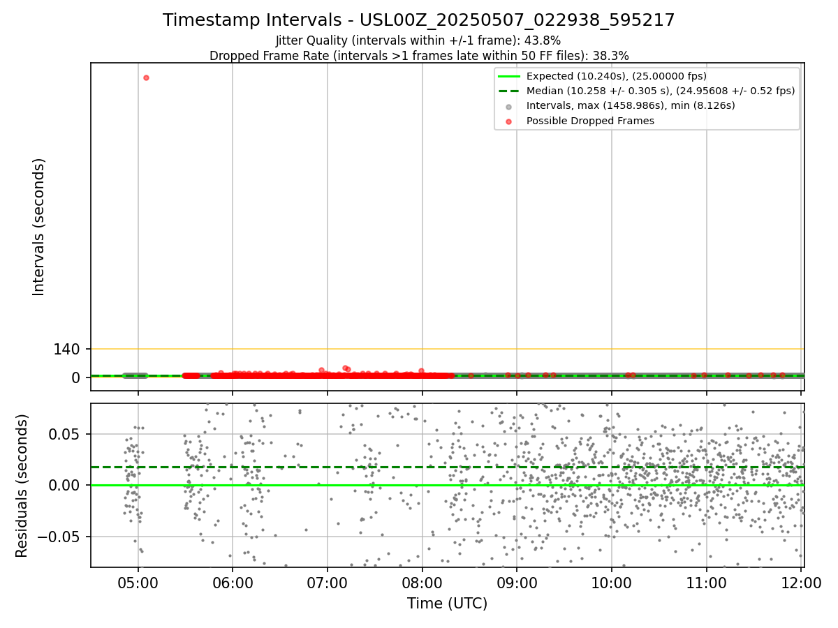Click the green solid line sample in the legend
Viewport: 838px width, 628px height.
tap(508, 76)
